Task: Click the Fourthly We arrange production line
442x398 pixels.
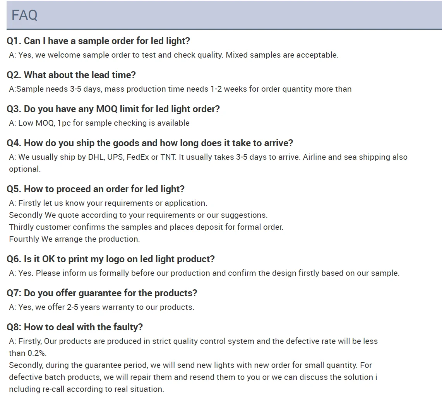Action: point(74,239)
